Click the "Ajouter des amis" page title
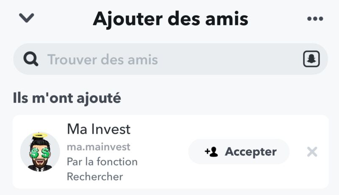The height and width of the screenshot is (195, 339). pos(171,19)
